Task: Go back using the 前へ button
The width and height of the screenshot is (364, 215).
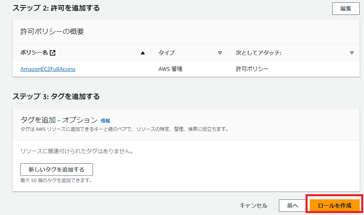Action: (x=293, y=206)
